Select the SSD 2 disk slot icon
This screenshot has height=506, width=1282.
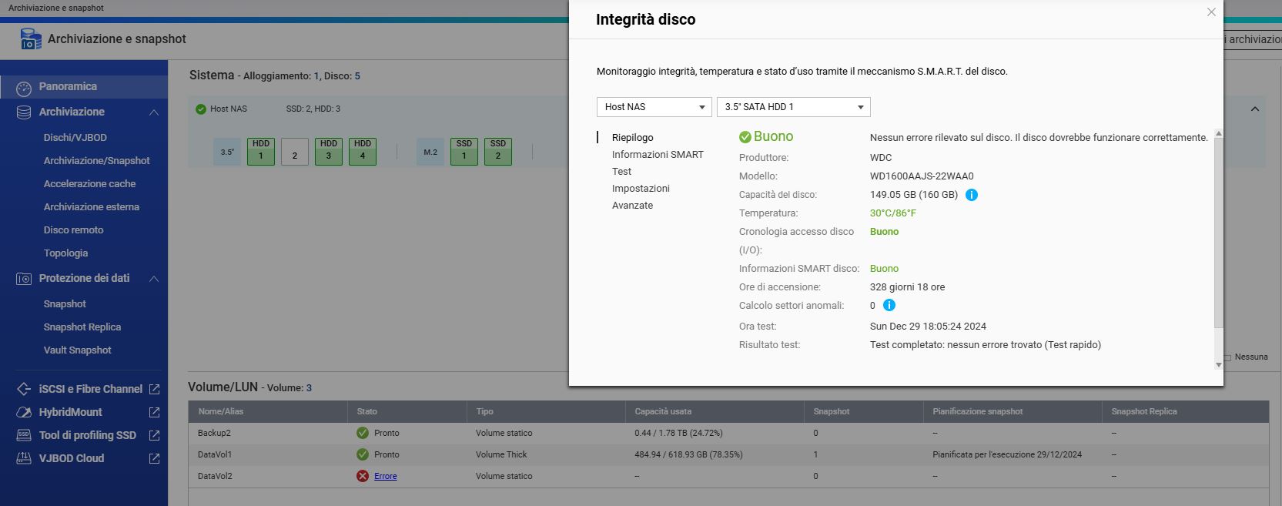coord(498,151)
